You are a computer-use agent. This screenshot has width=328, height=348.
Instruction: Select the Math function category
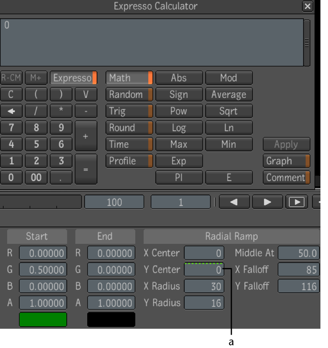129,78
